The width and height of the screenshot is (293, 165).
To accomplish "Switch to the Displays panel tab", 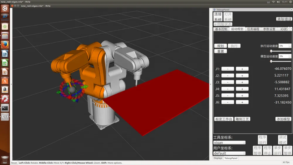I will (x=218, y=158).
